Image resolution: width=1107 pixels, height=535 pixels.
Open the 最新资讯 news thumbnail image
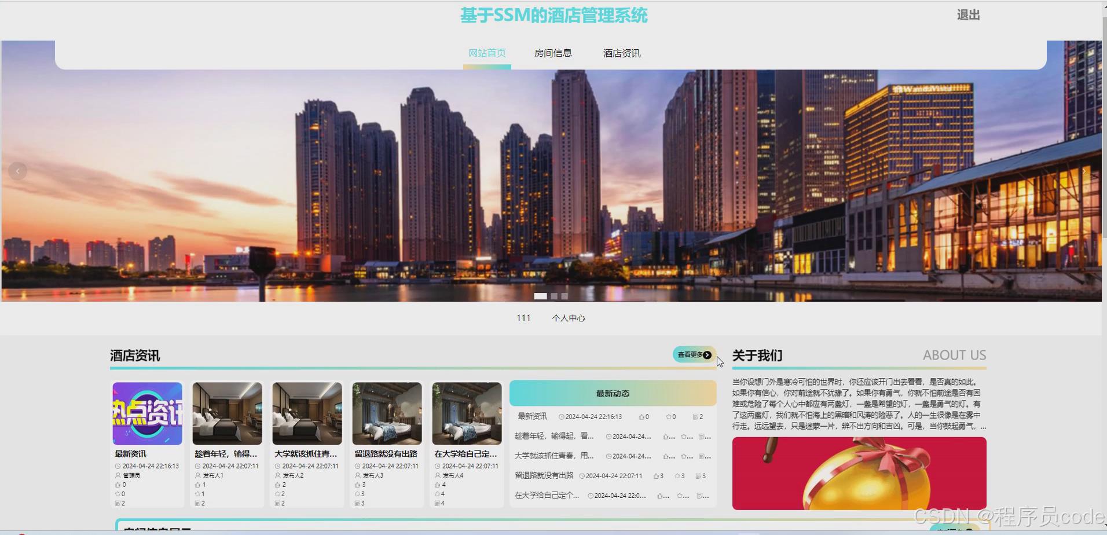tap(147, 412)
